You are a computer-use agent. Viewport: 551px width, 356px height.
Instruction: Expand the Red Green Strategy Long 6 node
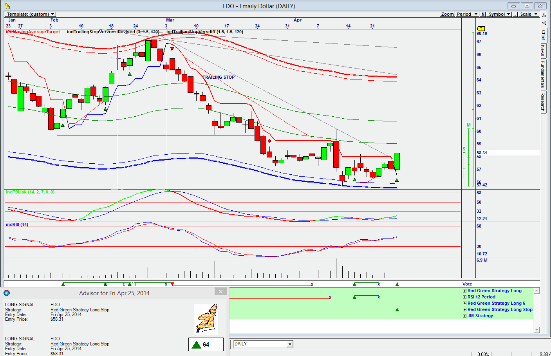pos(465,304)
